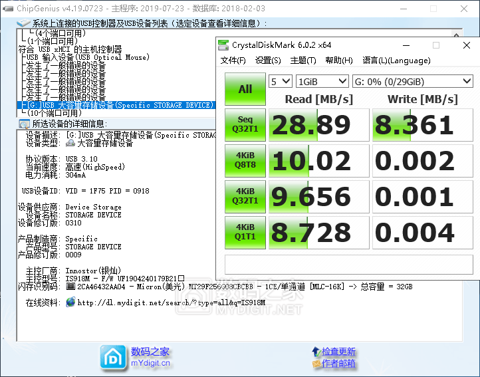Viewport: 480px width, 377px height.
Task: Click the 4KiB Q32T1 read value 9.656
Action: [318, 197]
